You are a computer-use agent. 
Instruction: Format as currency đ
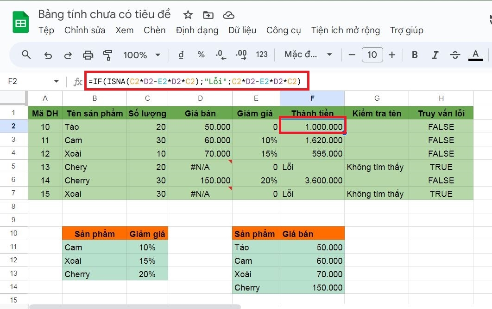(181, 55)
